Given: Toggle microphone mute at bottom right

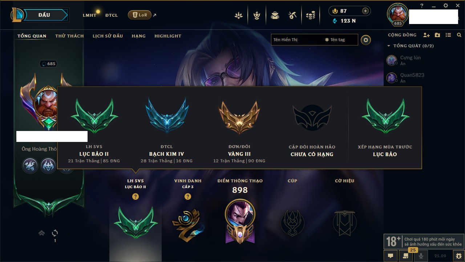Looking at the screenshot, I should click(421, 256).
